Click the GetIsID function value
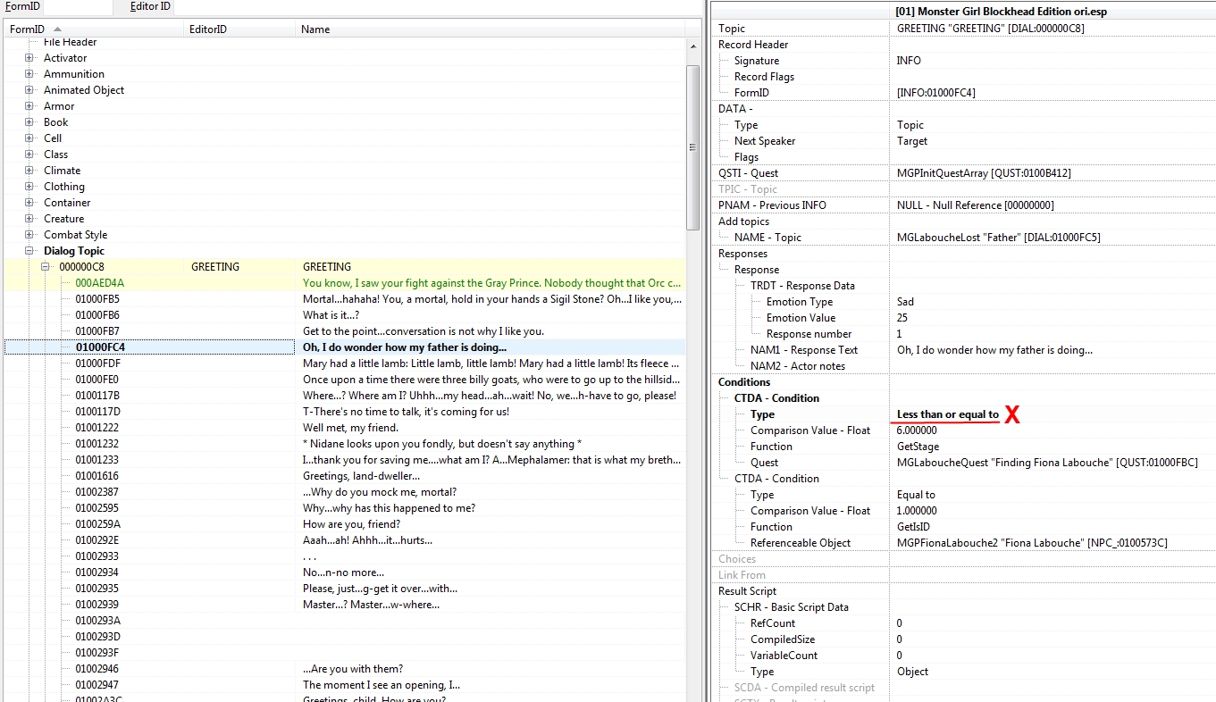Viewport: 1216px width, 702px height. pyautogui.click(x=915, y=527)
